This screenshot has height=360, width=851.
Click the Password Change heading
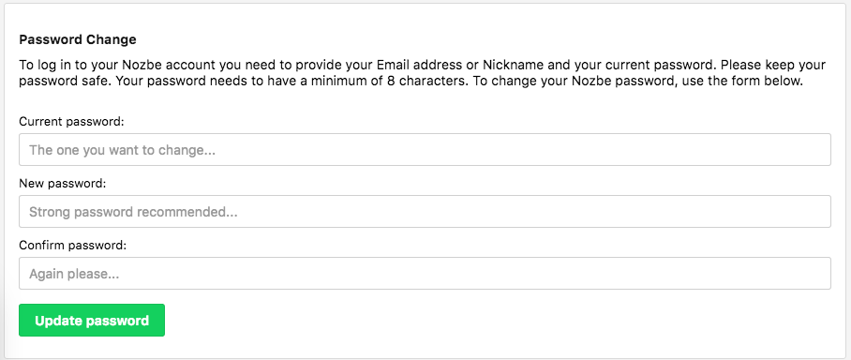(x=78, y=39)
